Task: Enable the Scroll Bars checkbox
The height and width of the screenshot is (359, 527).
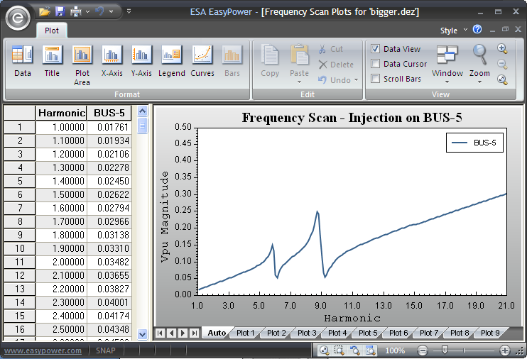Action: 376,79
